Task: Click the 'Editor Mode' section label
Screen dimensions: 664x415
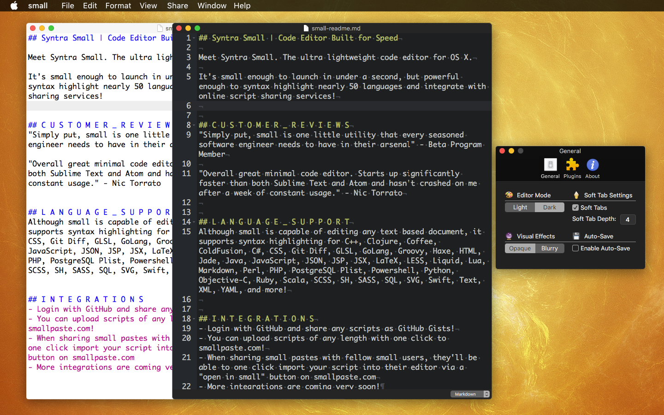Action: [x=534, y=196]
